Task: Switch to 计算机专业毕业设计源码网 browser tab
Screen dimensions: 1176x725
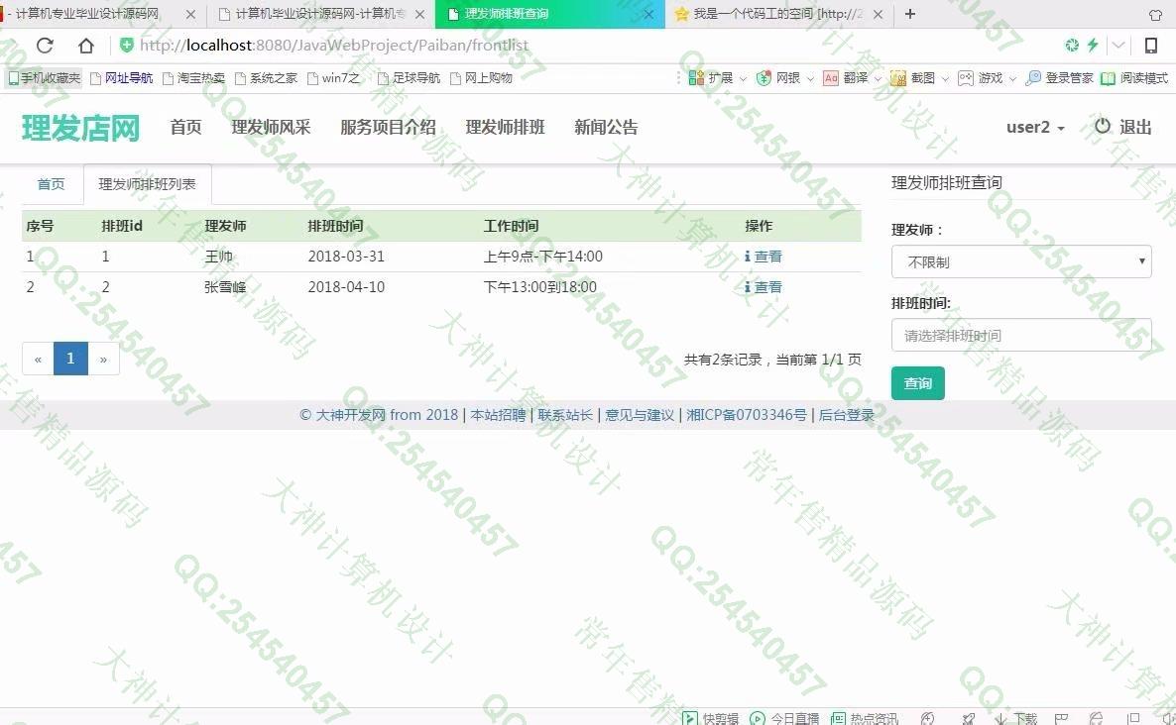Action: pyautogui.click(x=87, y=14)
